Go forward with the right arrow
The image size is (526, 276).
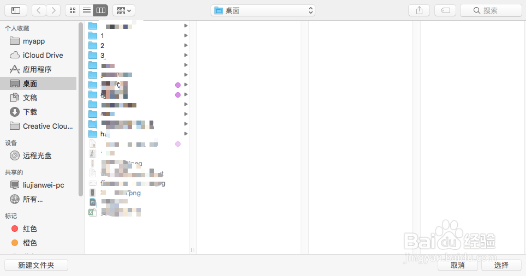(x=53, y=10)
